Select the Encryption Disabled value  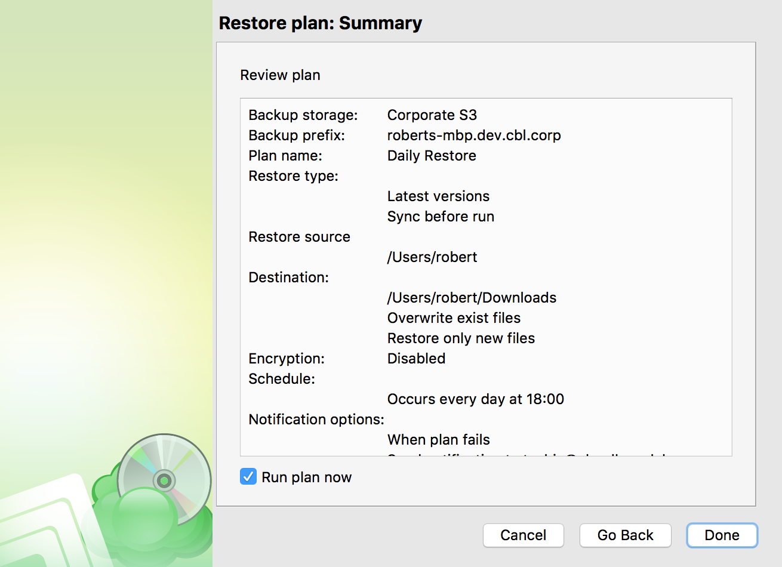[416, 359]
